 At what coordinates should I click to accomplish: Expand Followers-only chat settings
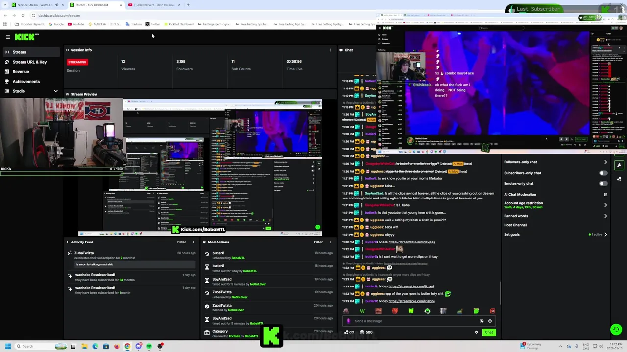(605, 162)
